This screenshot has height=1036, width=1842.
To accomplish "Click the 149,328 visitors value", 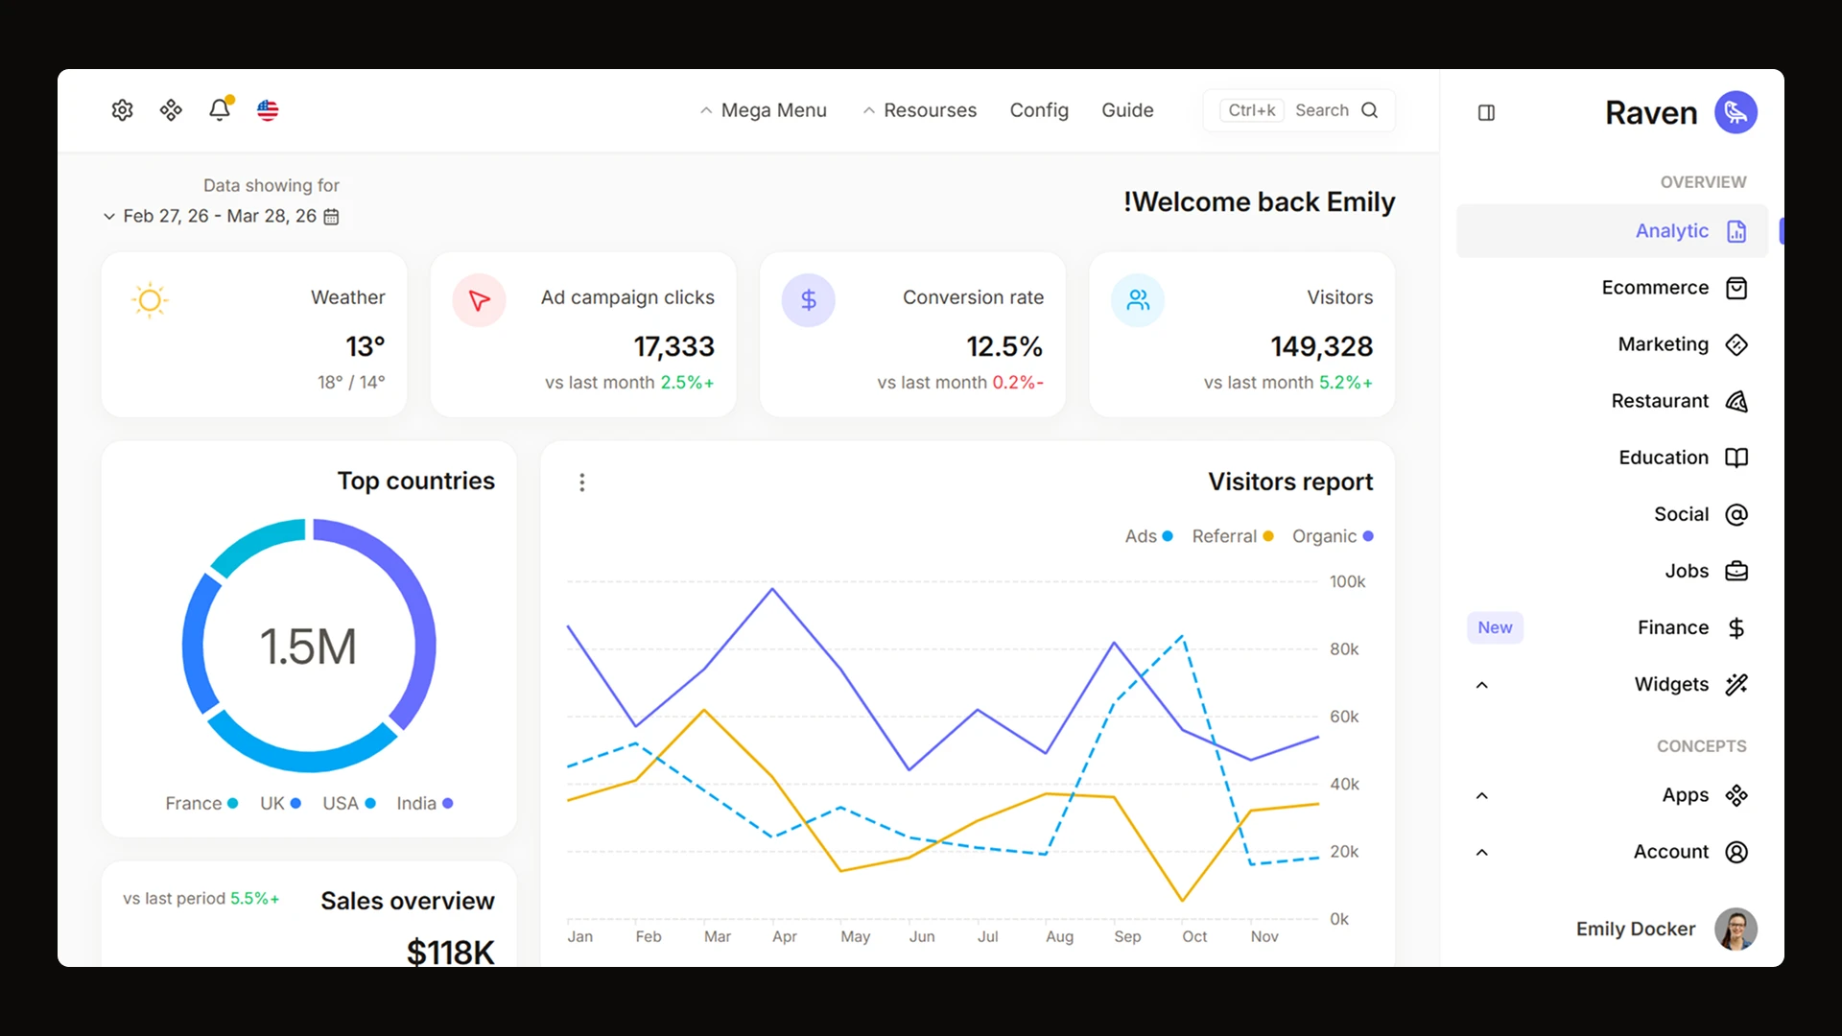I will coord(1321,346).
